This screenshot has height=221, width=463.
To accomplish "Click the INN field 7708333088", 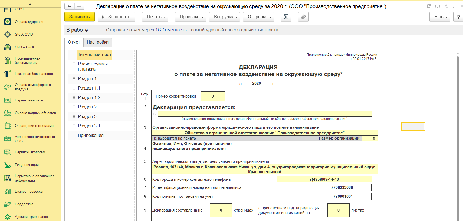I will pyautogui.click(x=343, y=187).
